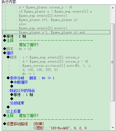Select the '条件分歧 : 脚本 : @t <= 1' command
Image resolution: width=116 pixels, height=131 pixels.
[30, 78]
